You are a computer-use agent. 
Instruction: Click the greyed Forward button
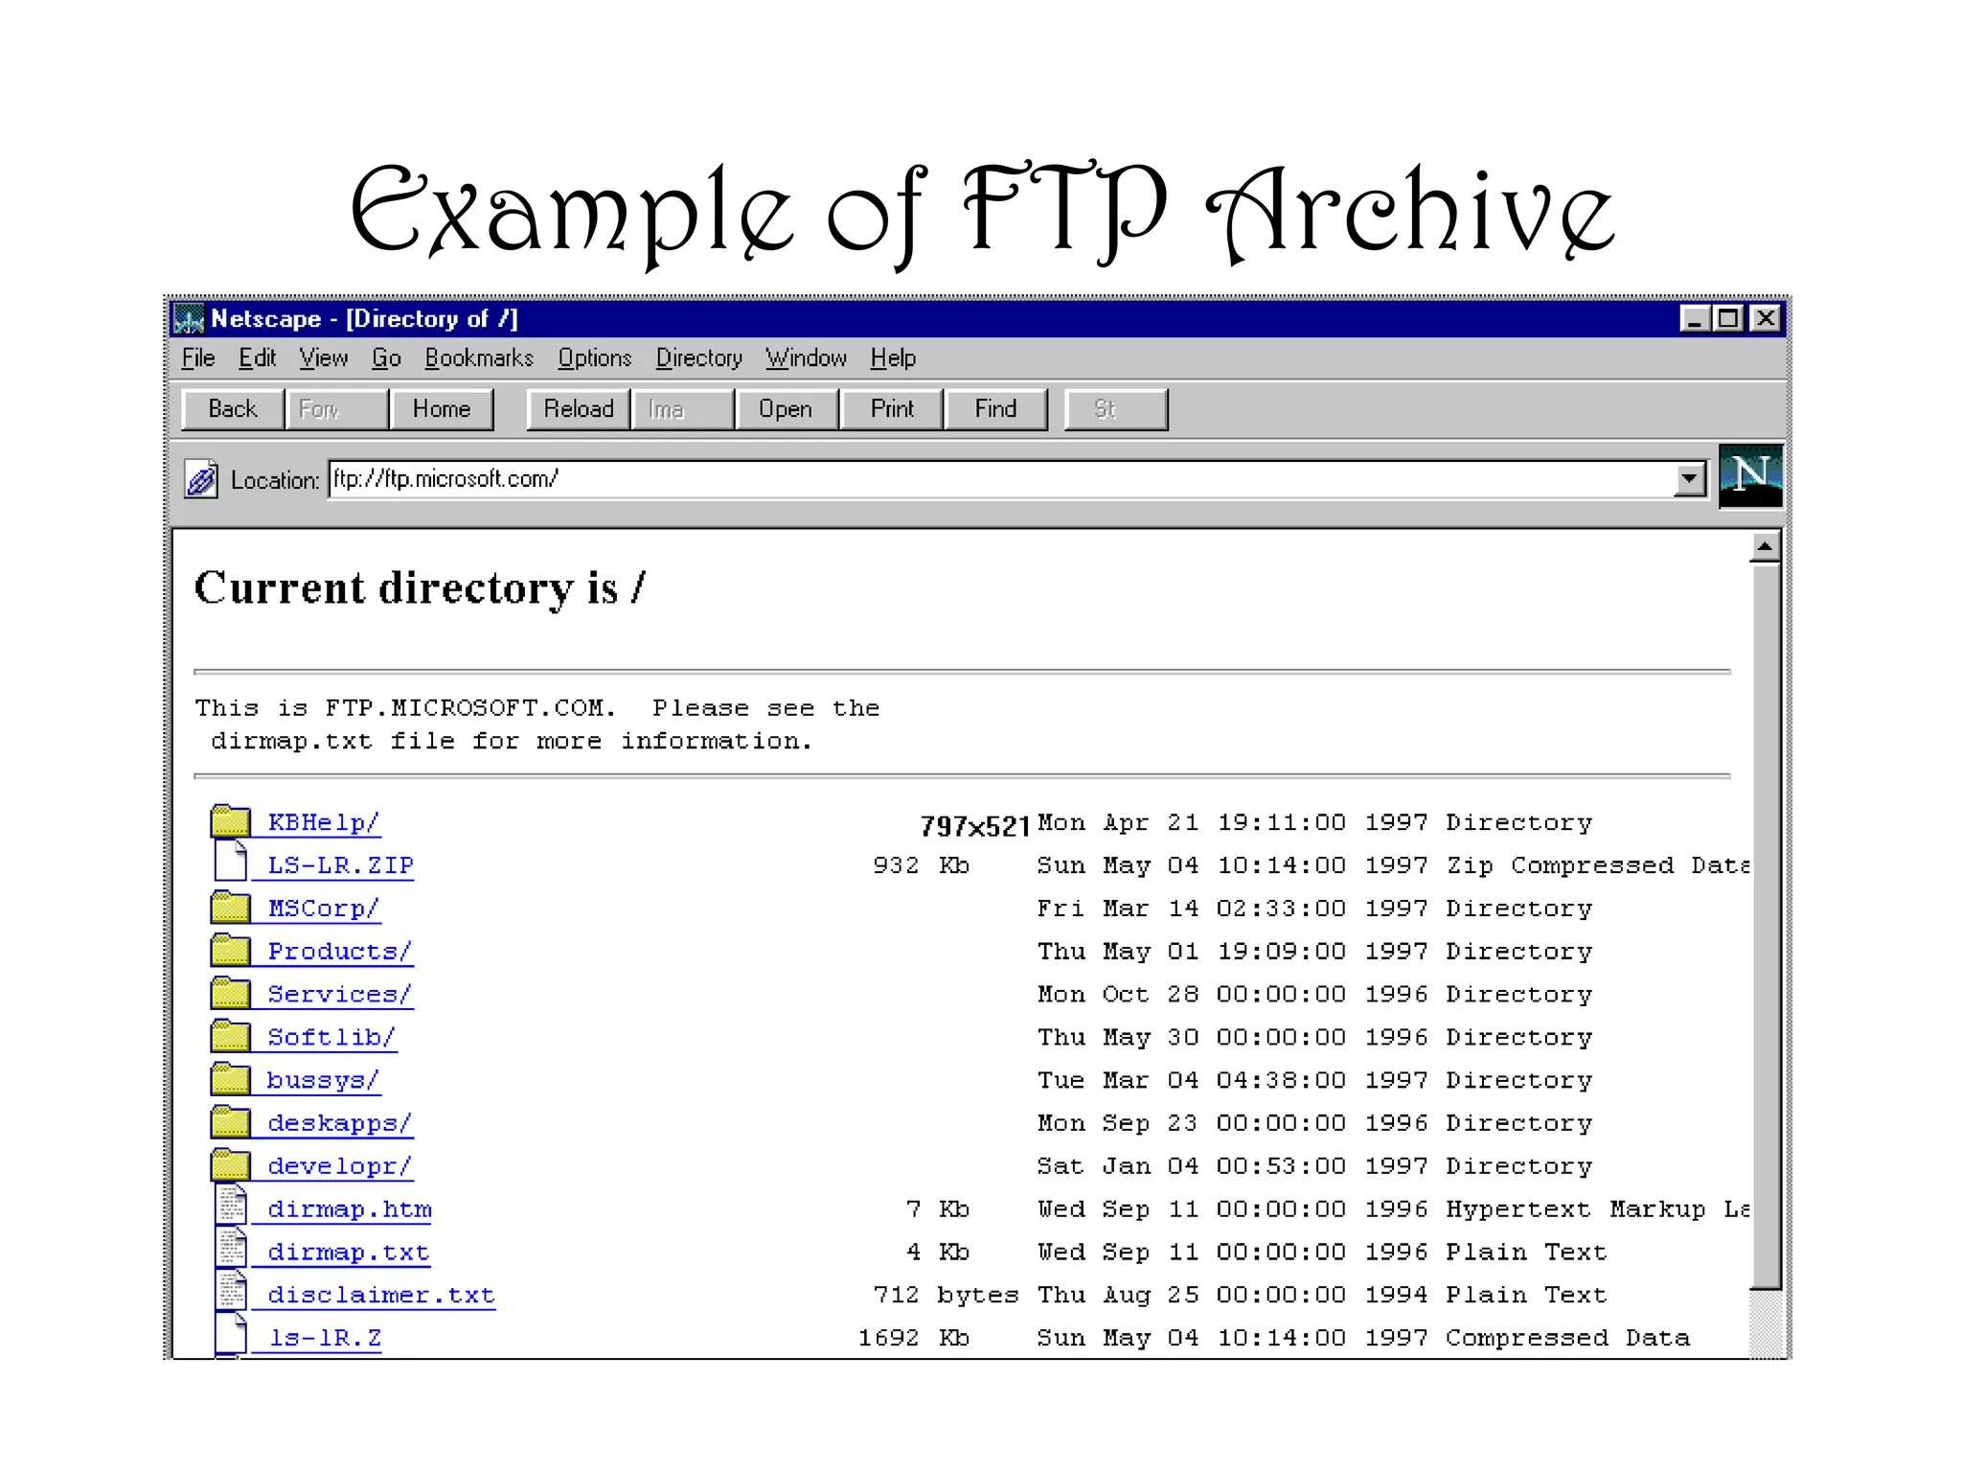click(x=337, y=409)
